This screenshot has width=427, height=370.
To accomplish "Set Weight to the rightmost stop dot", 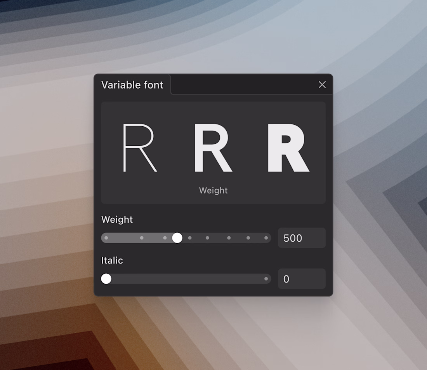I will click(x=266, y=238).
